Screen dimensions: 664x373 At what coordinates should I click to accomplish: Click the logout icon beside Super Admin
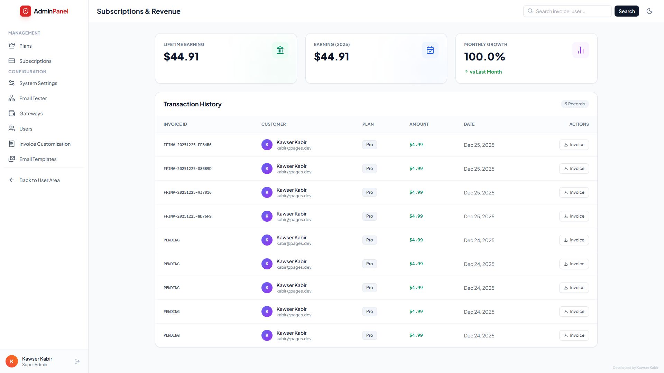tap(77, 361)
